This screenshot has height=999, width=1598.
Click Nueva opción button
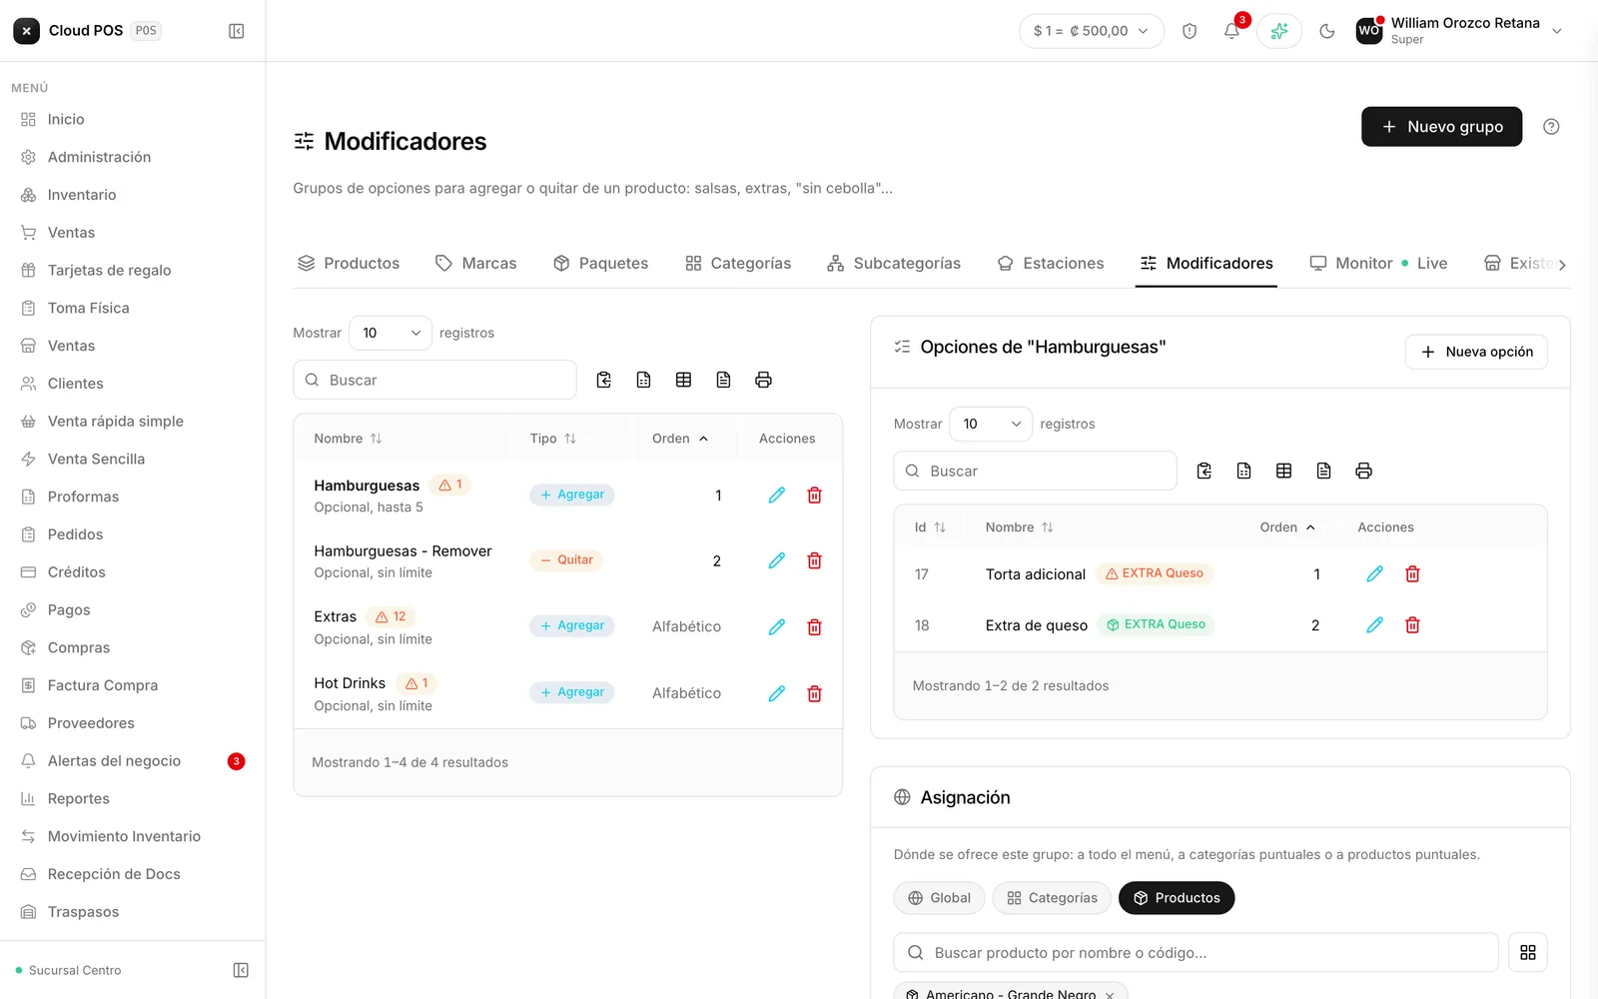[x=1476, y=352]
